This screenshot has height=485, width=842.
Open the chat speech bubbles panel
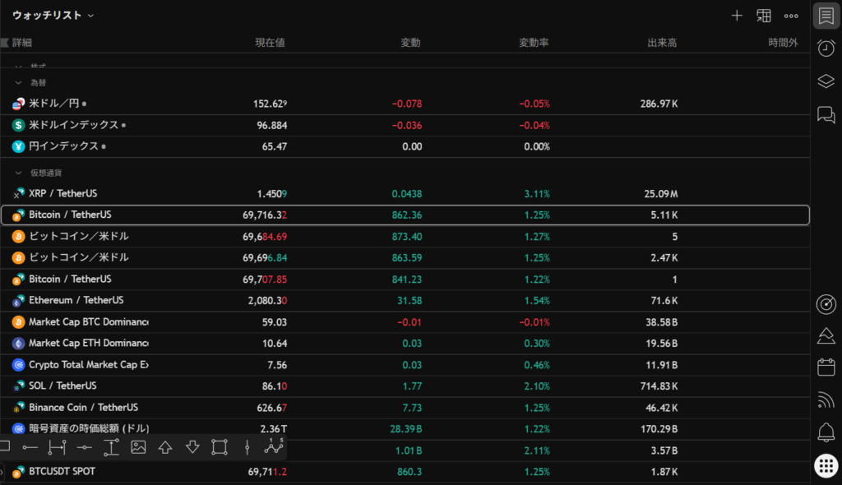tap(826, 114)
